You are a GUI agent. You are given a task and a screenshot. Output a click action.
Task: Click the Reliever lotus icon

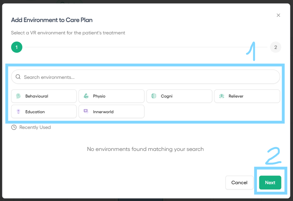[221, 96]
